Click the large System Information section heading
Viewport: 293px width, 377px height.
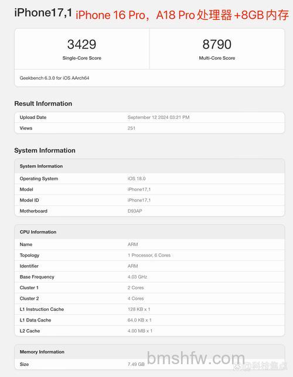point(45,150)
